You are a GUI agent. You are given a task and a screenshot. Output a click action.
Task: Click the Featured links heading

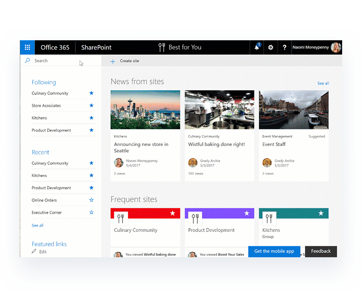[49, 244]
